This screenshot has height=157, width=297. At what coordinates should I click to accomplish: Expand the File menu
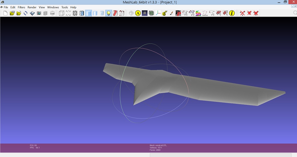tap(6, 7)
